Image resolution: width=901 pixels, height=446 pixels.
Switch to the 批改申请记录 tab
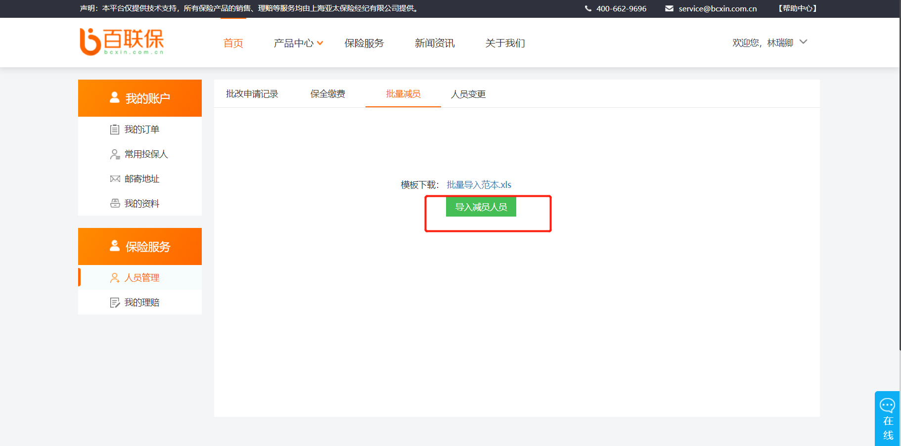252,94
